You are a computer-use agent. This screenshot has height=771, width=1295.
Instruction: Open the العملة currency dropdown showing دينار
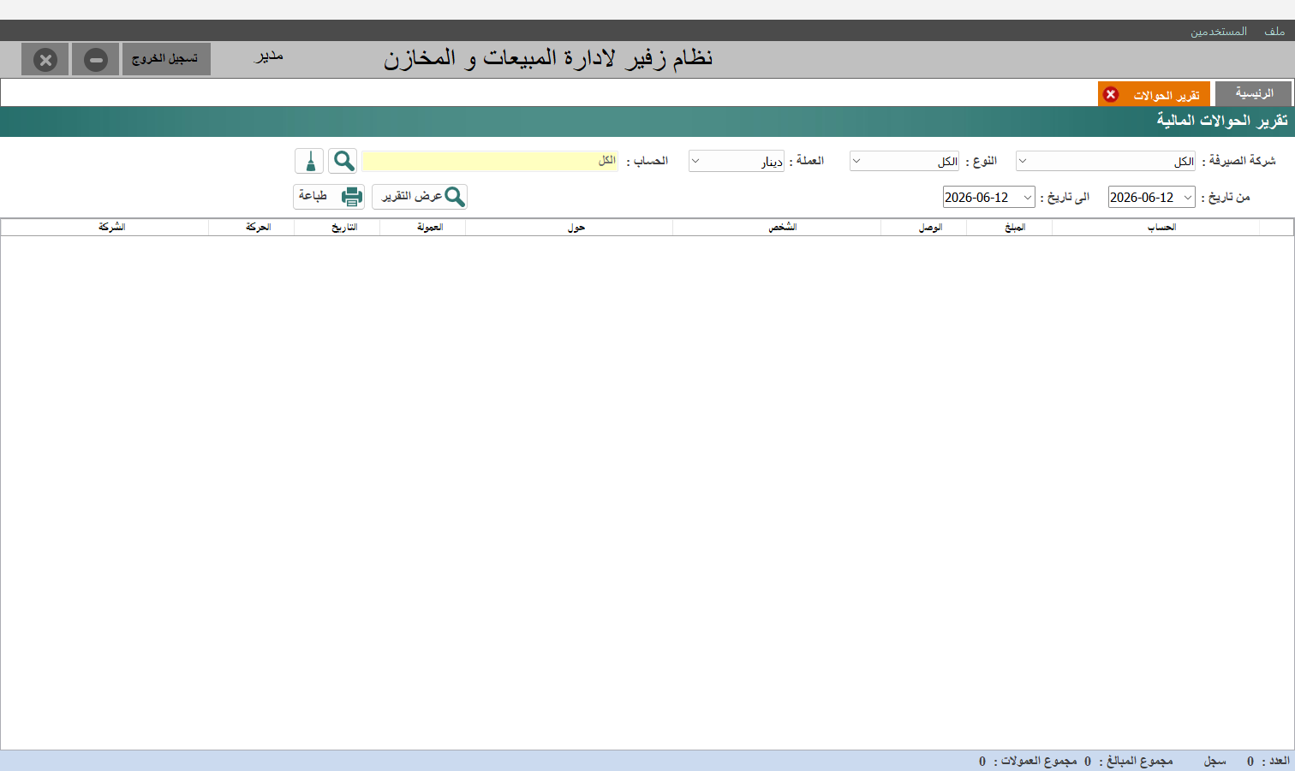tap(737, 161)
